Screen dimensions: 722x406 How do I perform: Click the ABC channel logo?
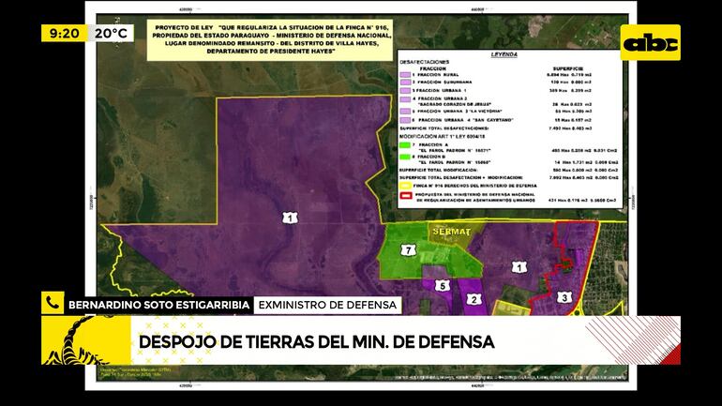click(x=651, y=42)
